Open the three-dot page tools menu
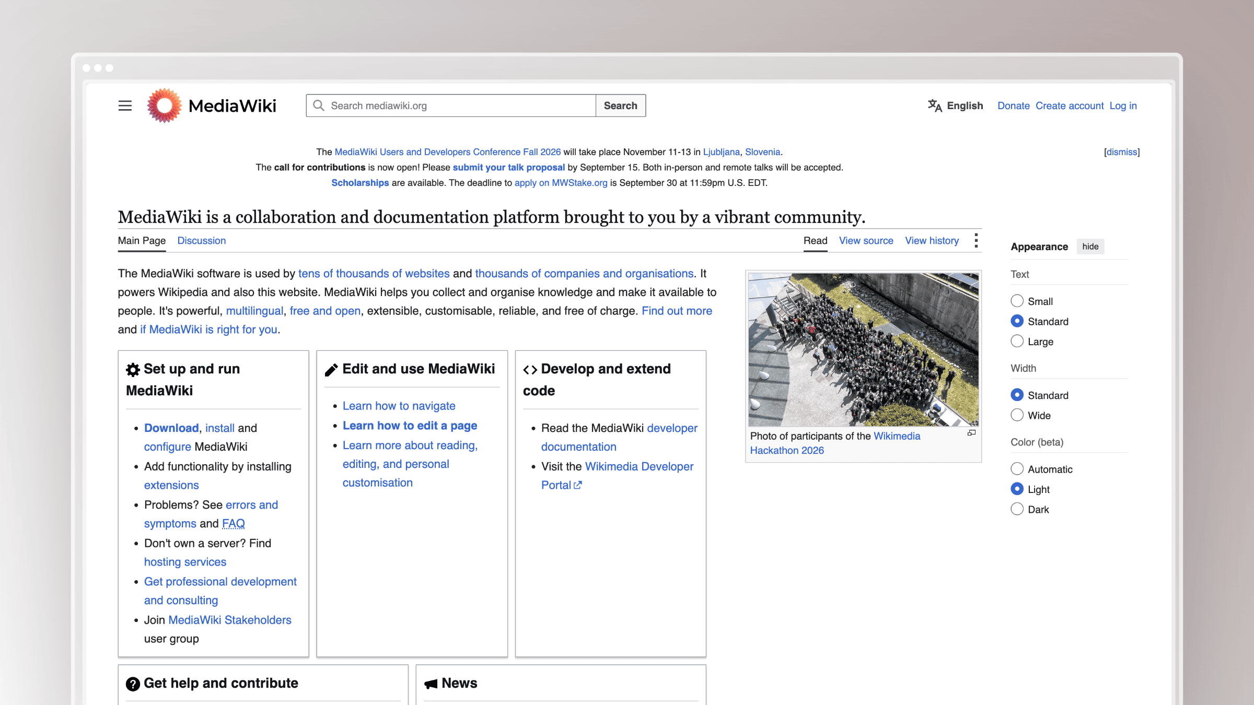The height and width of the screenshot is (705, 1254). [x=976, y=241]
